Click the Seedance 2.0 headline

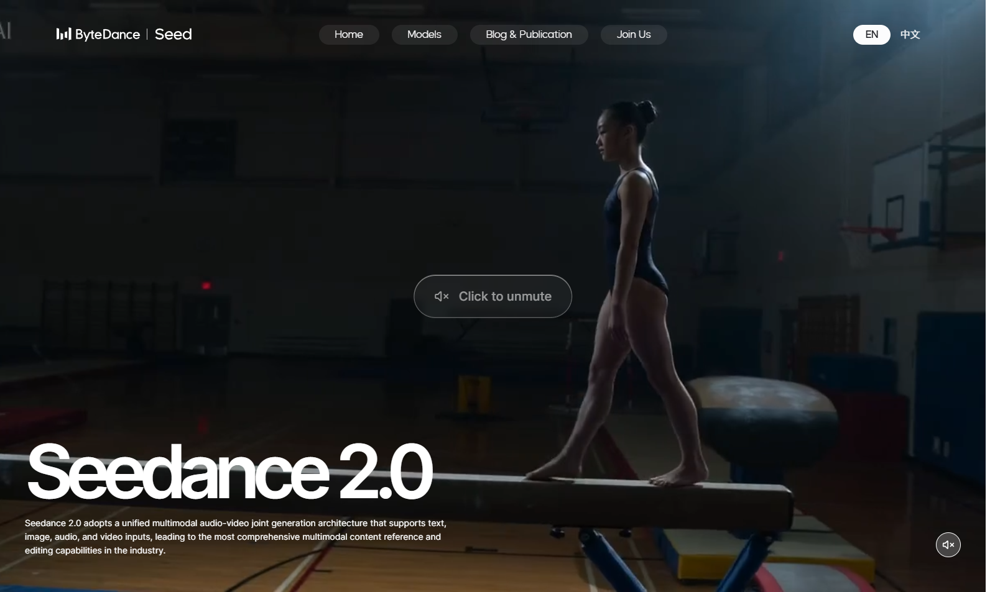pos(229,472)
